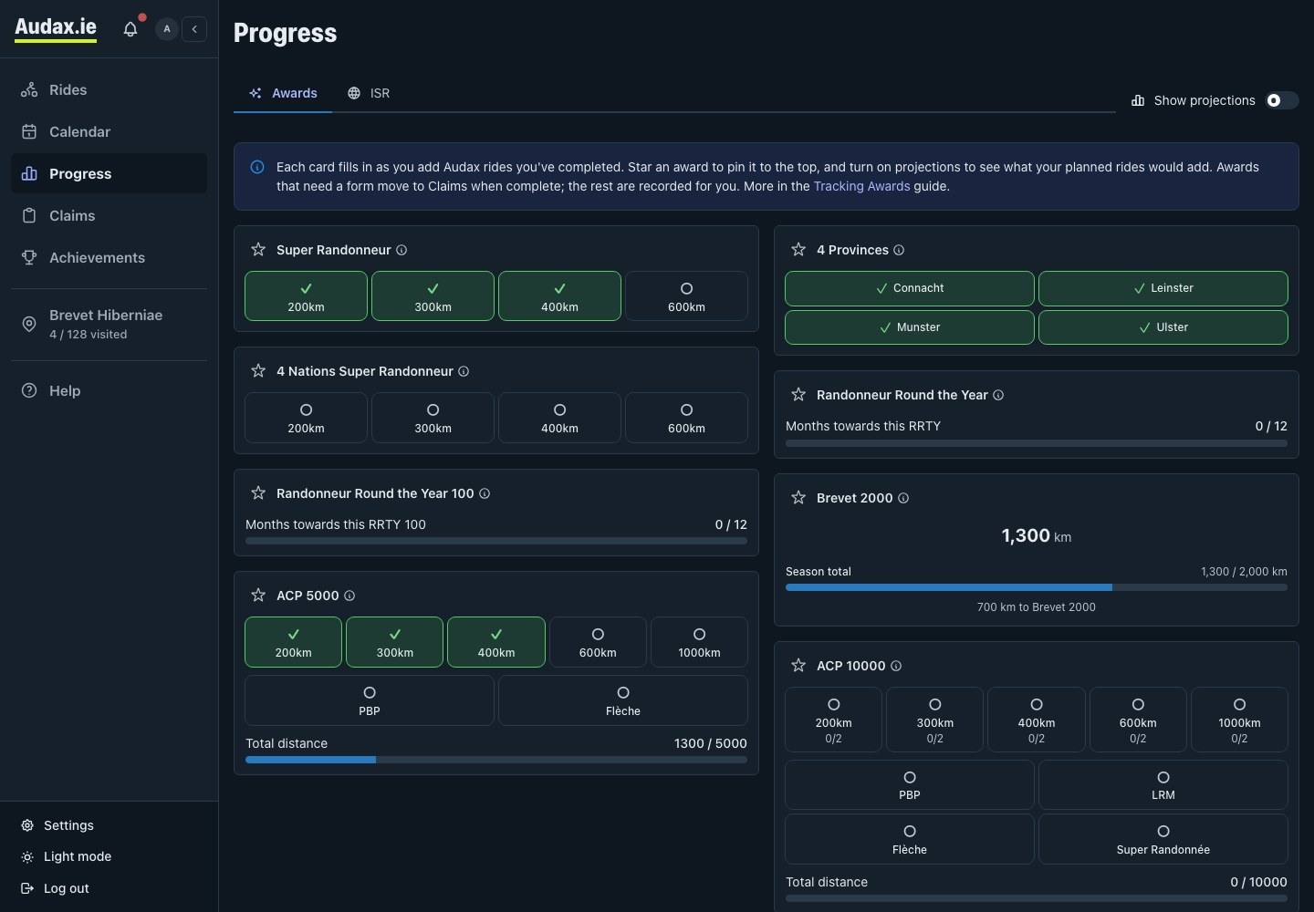Switch to the Awards tab
Screen dimensions: 1314x912
click(283, 93)
